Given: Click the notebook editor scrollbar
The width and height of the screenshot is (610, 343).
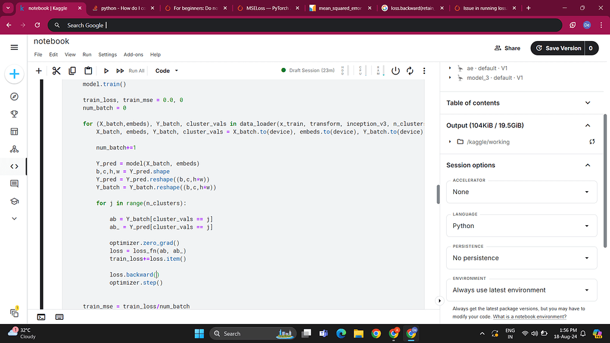Looking at the screenshot, I should 438,195.
